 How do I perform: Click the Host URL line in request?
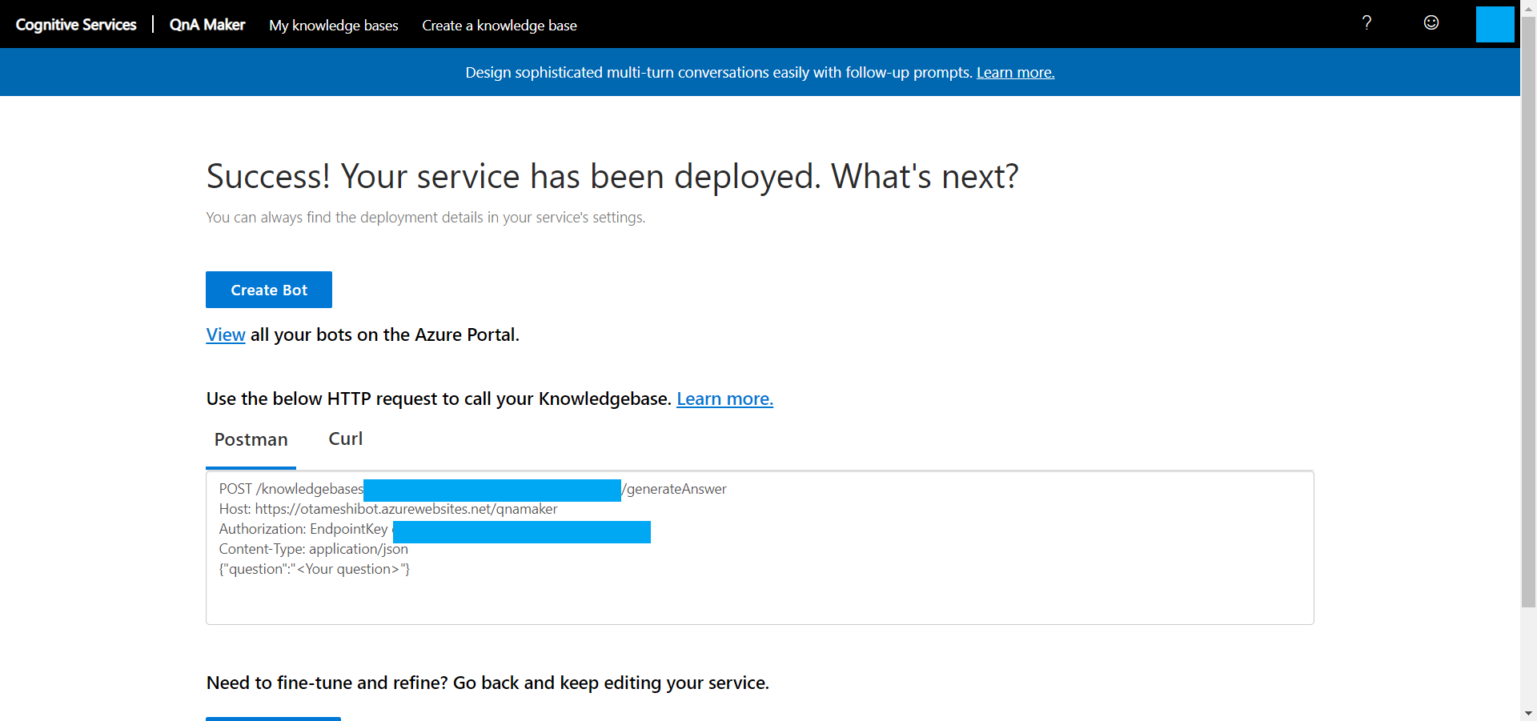[x=388, y=509]
